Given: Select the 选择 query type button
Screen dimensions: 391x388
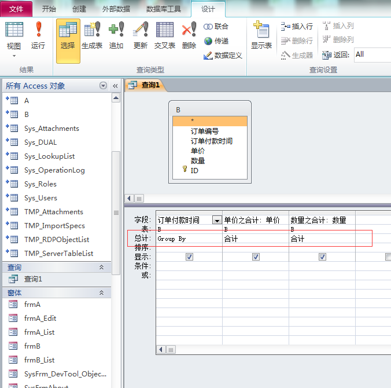Looking at the screenshot, I should [68, 41].
